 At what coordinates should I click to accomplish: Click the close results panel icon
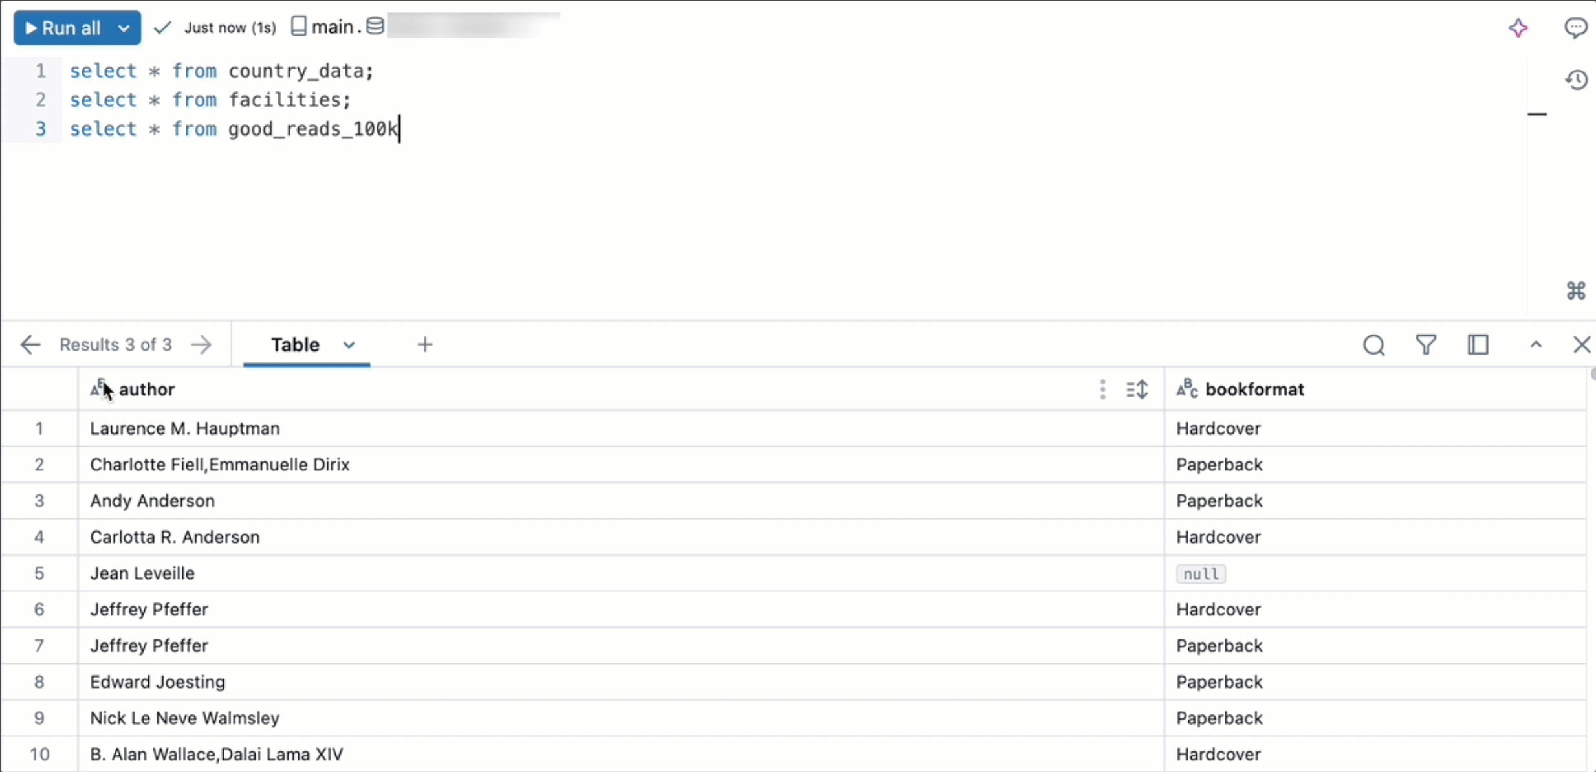coord(1582,344)
